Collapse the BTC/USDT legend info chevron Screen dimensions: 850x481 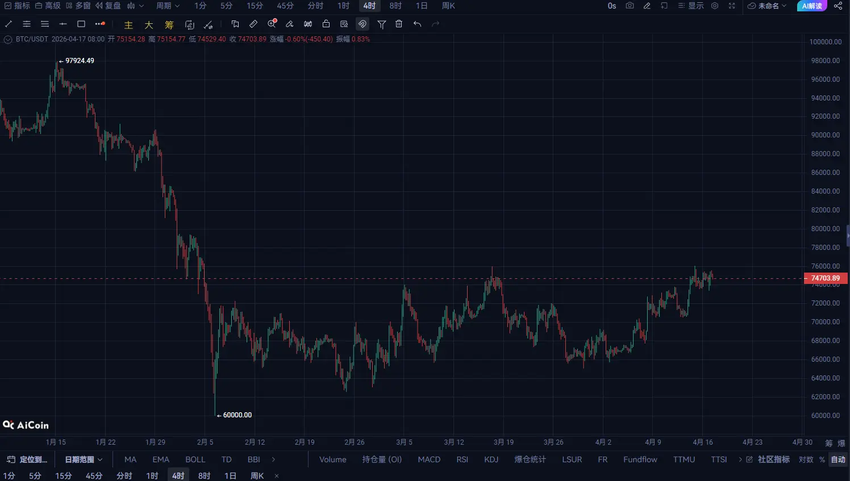[x=8, y=39]
